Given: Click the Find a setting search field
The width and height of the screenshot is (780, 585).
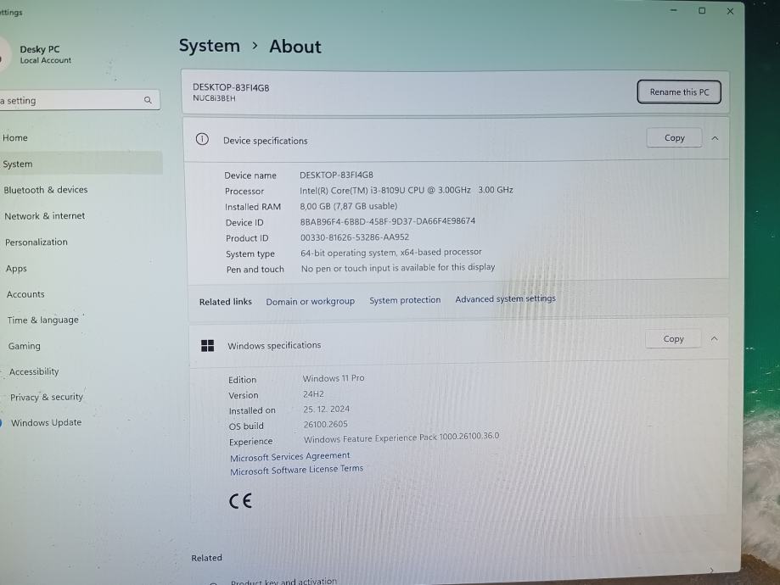Looking at the screenshot, I should point(80,100).
